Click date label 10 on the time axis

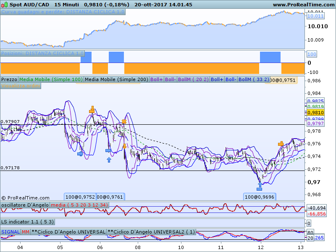pos(181,247)
